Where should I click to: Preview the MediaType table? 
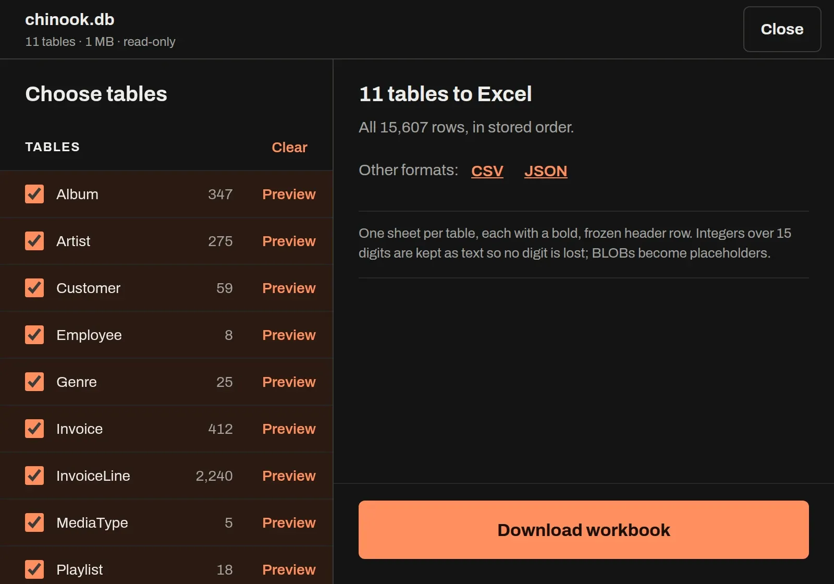289,522
